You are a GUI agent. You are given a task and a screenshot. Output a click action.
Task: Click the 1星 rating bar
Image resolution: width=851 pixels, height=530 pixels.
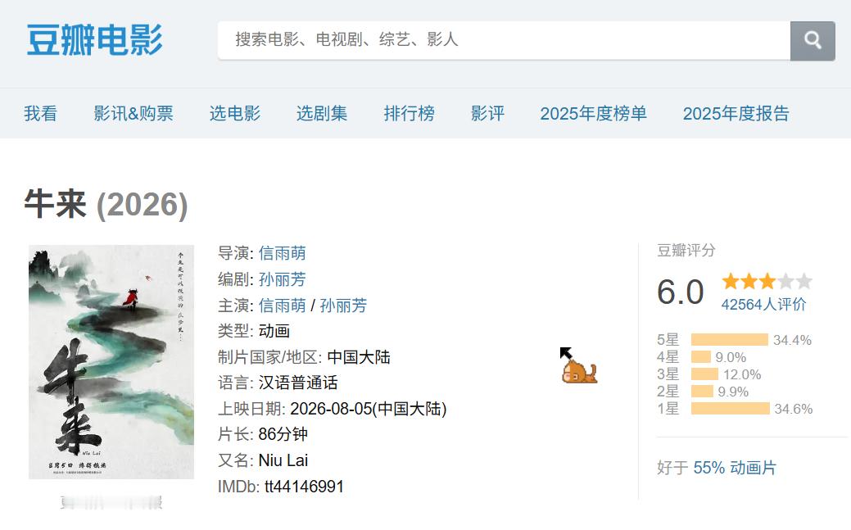(730, 409)
